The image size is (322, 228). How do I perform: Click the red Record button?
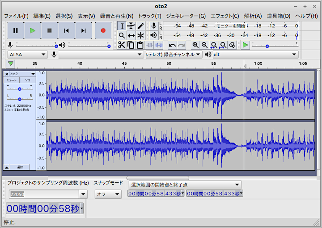pos(103,30)
